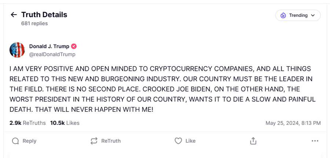This screenshot has width=330, height=158.
Task: Like the post with the heart icon
Action: point(178,141)
